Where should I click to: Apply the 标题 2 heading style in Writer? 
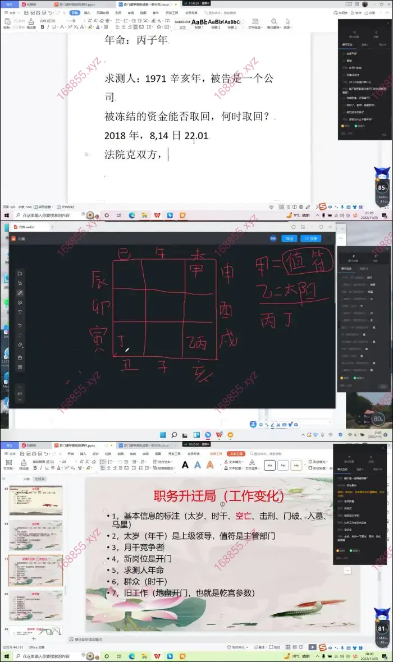click(216, 24)
